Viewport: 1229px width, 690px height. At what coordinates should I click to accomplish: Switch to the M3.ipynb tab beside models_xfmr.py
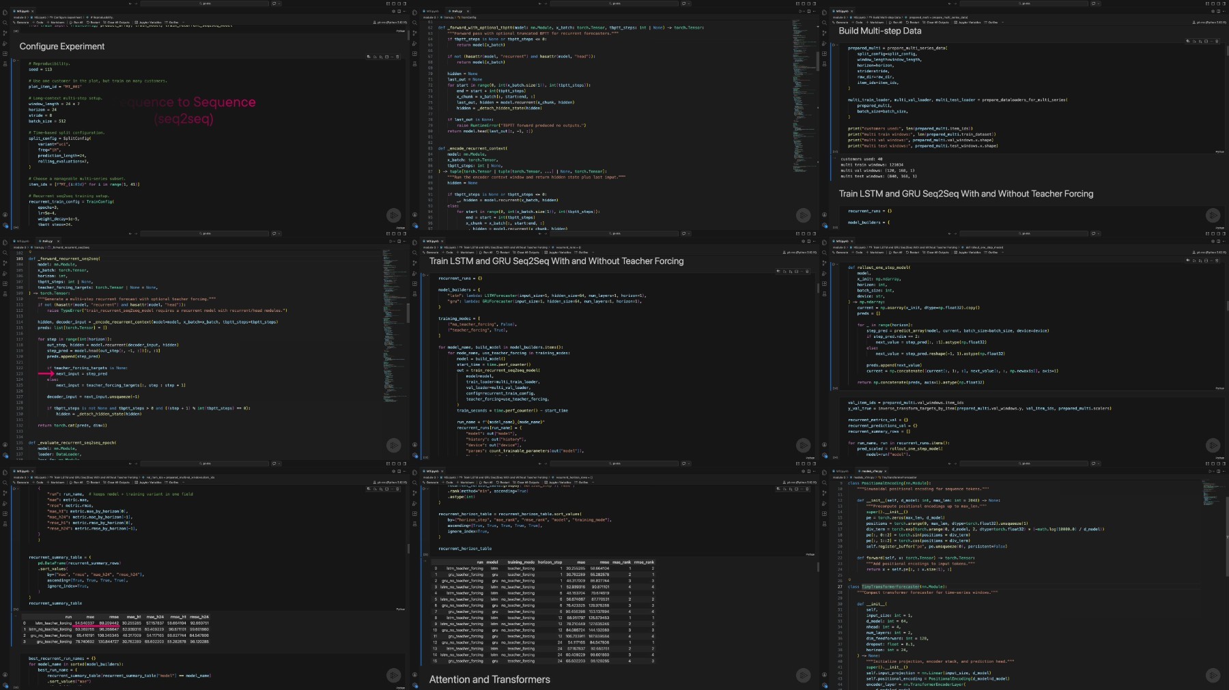pyautogui.click(x=841, y=471)
